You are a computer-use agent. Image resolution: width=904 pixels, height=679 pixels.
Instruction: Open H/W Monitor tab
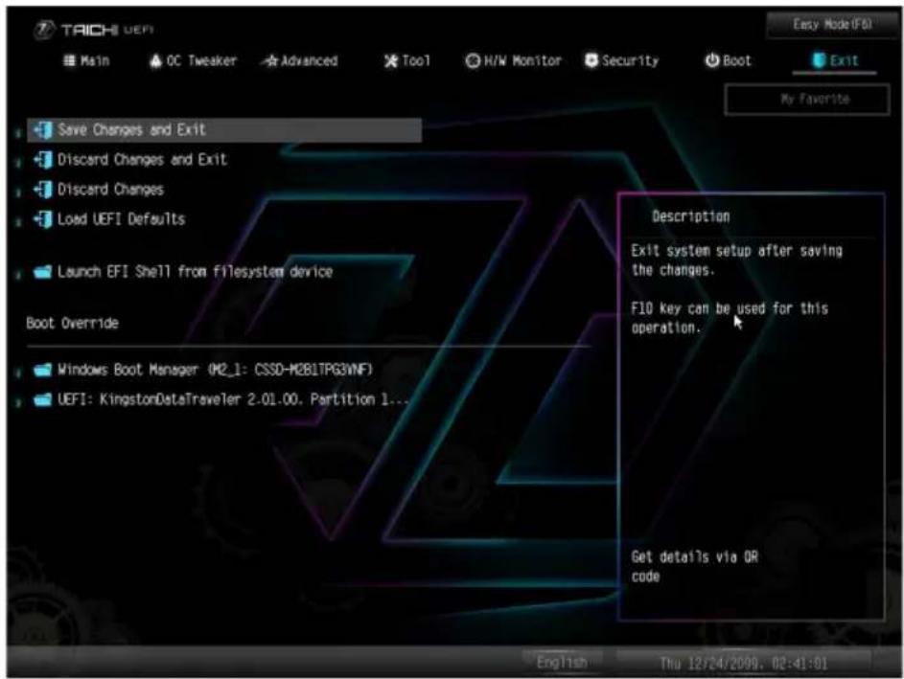point(513,60)
